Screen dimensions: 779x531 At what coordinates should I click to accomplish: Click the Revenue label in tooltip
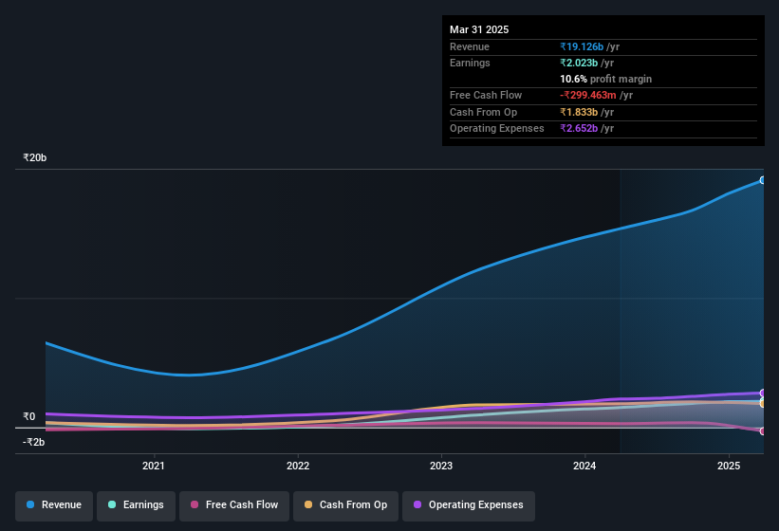click(x=470, y=46)
